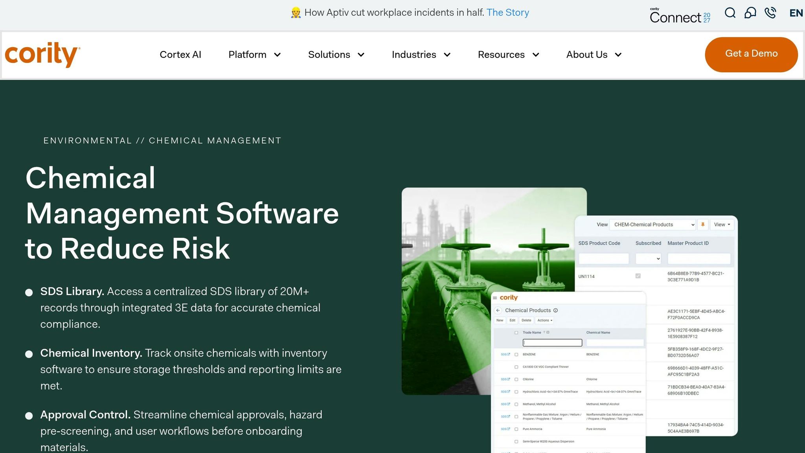This screenshot has width=805, height=453.
Task: Open the SDS link for Pure Ammonia row
Action: 505,429
